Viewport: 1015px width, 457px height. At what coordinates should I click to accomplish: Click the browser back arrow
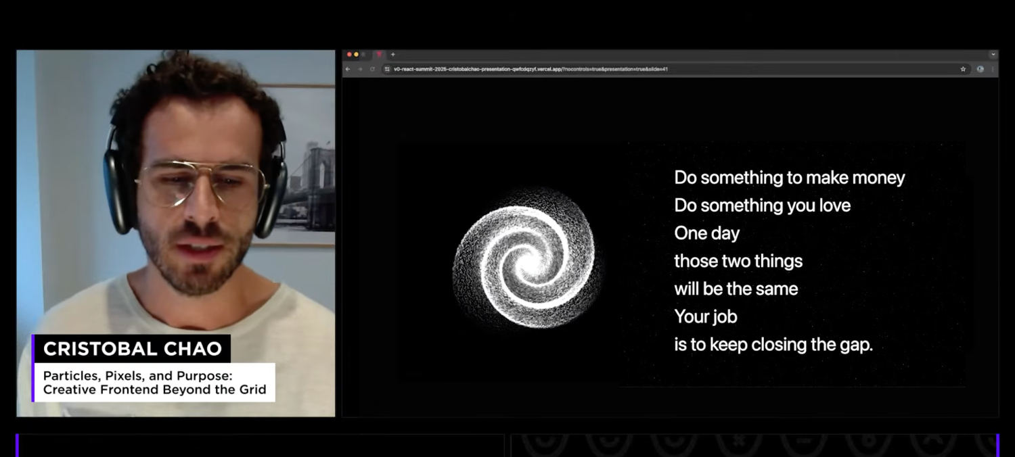coord(348,69)
